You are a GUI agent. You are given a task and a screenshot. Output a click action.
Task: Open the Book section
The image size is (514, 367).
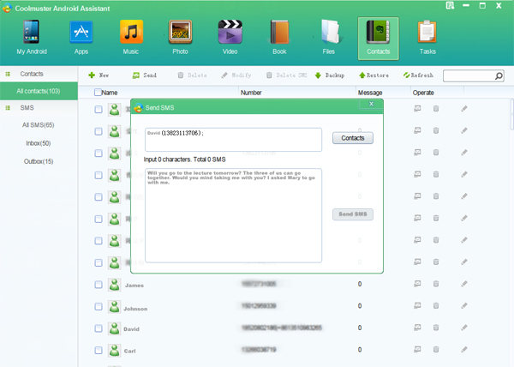click(x=280, y=39)
